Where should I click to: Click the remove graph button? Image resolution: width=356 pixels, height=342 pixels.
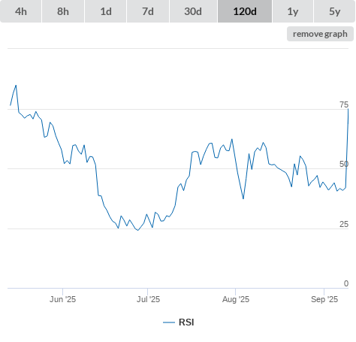320,34
